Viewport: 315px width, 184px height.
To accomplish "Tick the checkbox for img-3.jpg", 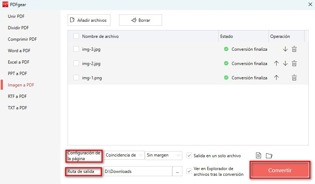I will 76,49.
